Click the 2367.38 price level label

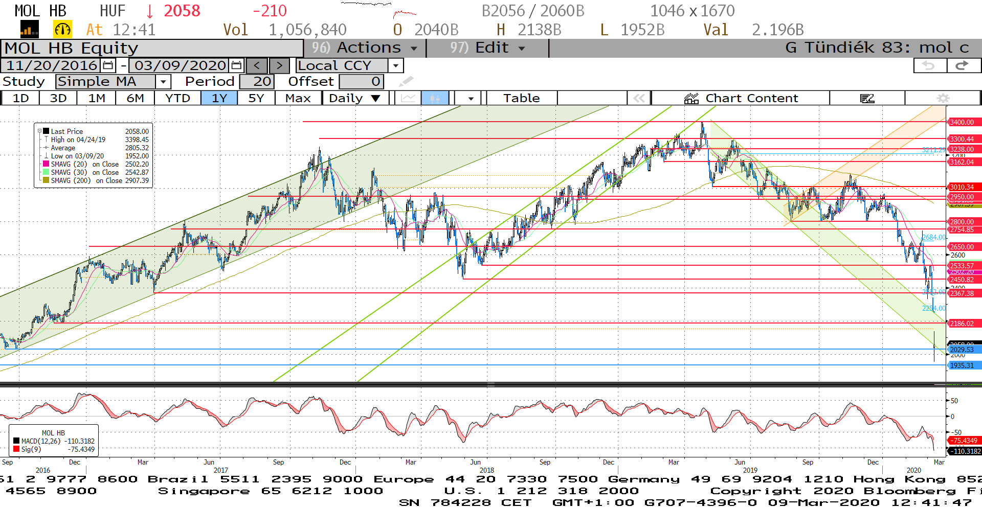click(964, 293)
